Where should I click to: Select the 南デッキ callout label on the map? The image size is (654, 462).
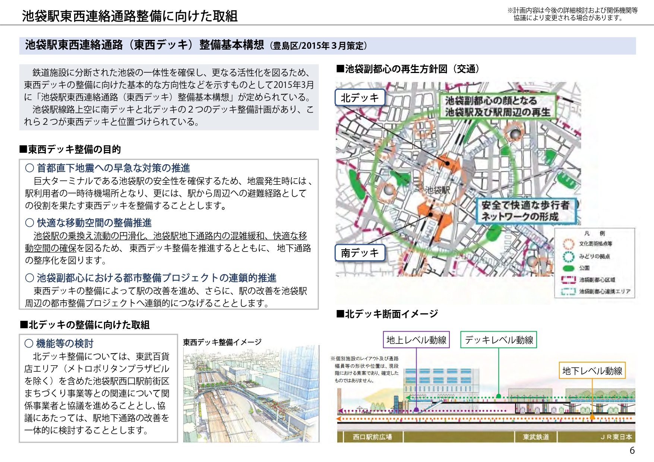tap(360, 253)
